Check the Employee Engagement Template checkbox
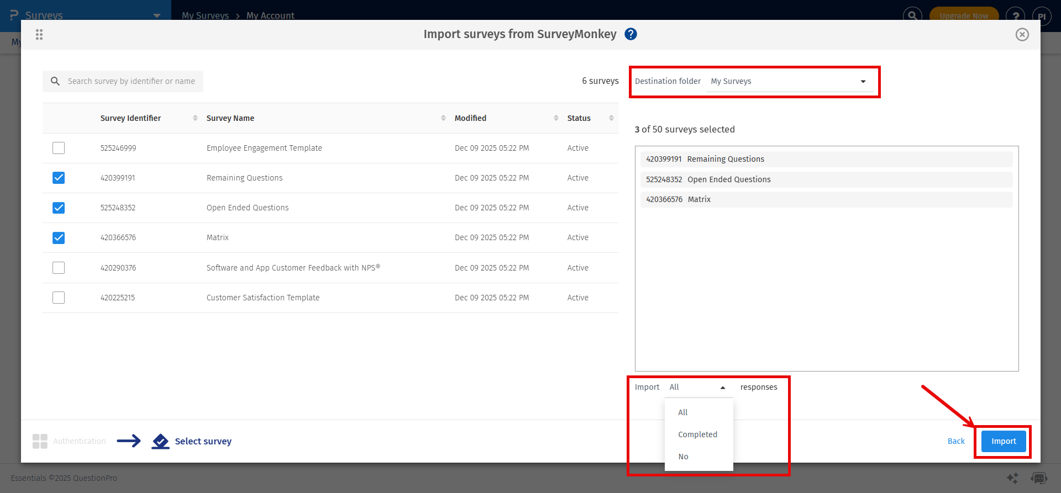 59,148
